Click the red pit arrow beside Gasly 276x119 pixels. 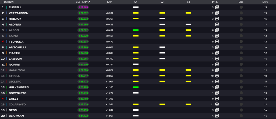pos(3,99)
